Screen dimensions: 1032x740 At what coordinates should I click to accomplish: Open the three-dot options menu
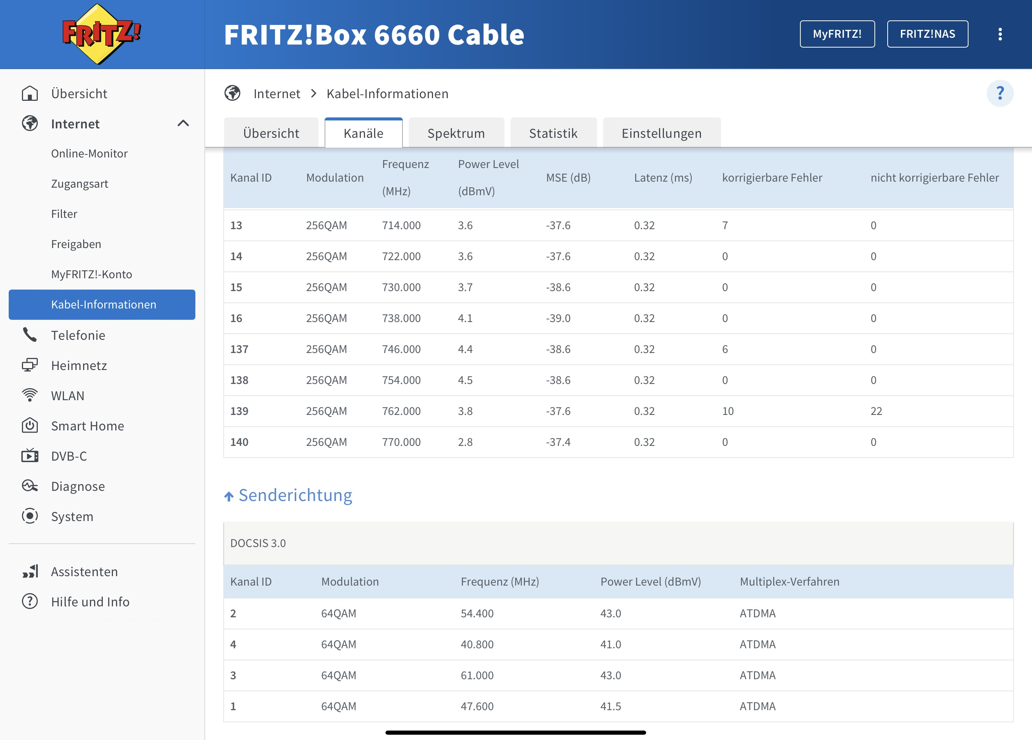1000,34
